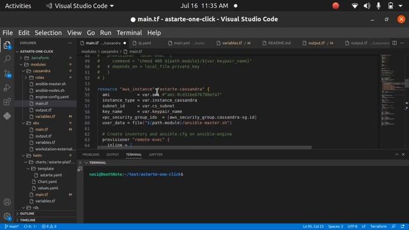Screen dimensions: 409x230
Task: Click the editor horizontal scrollbar
Action: point(204,148)
